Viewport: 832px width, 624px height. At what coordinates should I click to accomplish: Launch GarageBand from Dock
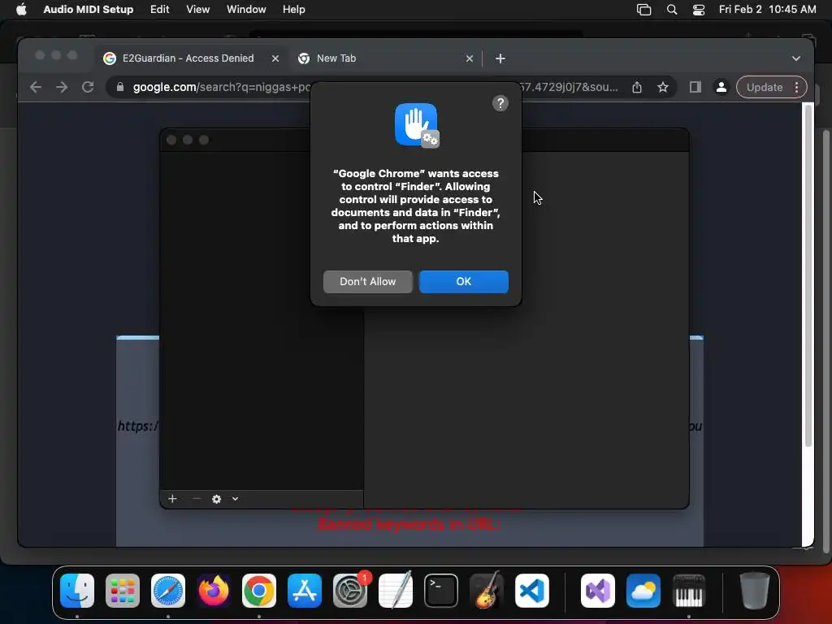pyautogui.click(x=487, y=591)
